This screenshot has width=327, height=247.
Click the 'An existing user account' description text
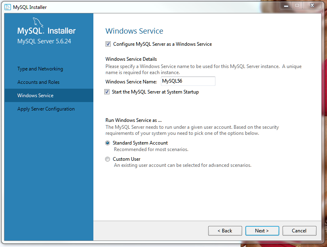182,165
